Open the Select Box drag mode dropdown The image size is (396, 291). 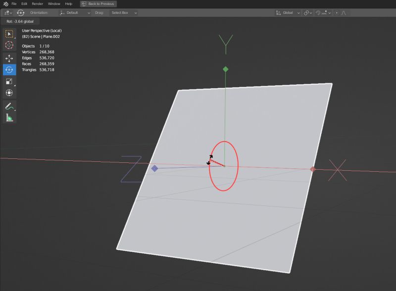pyautogui.click(x=120, y=13)
